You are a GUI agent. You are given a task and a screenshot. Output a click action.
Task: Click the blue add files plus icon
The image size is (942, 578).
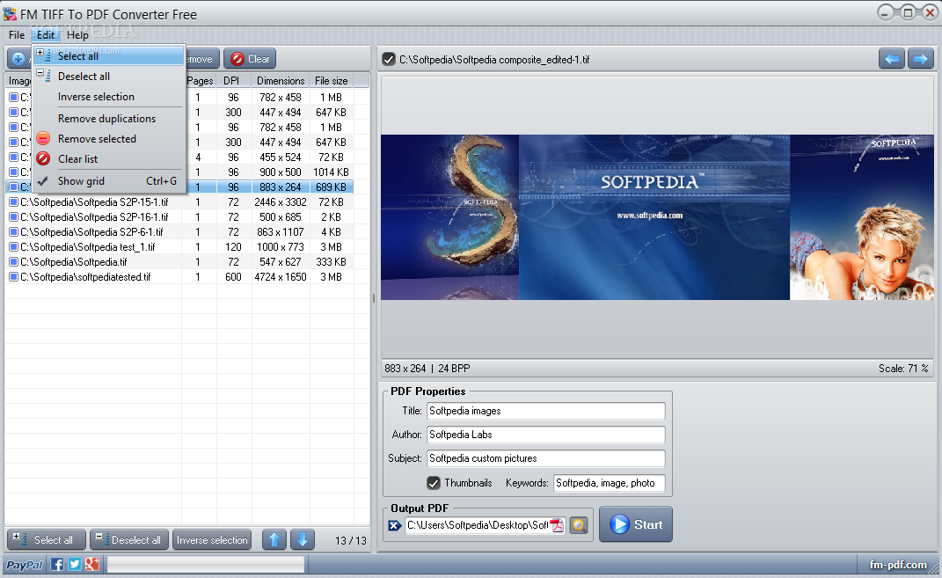(x=18, y=58)
